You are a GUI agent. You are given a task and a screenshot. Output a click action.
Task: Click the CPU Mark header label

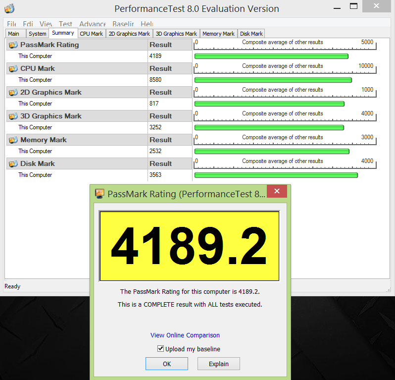coord(38,68)
